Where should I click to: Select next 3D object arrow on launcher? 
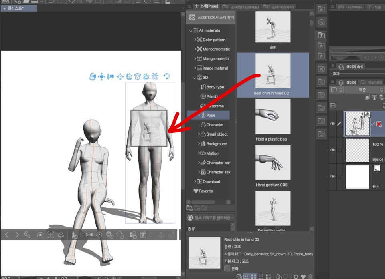click(17, 235)
